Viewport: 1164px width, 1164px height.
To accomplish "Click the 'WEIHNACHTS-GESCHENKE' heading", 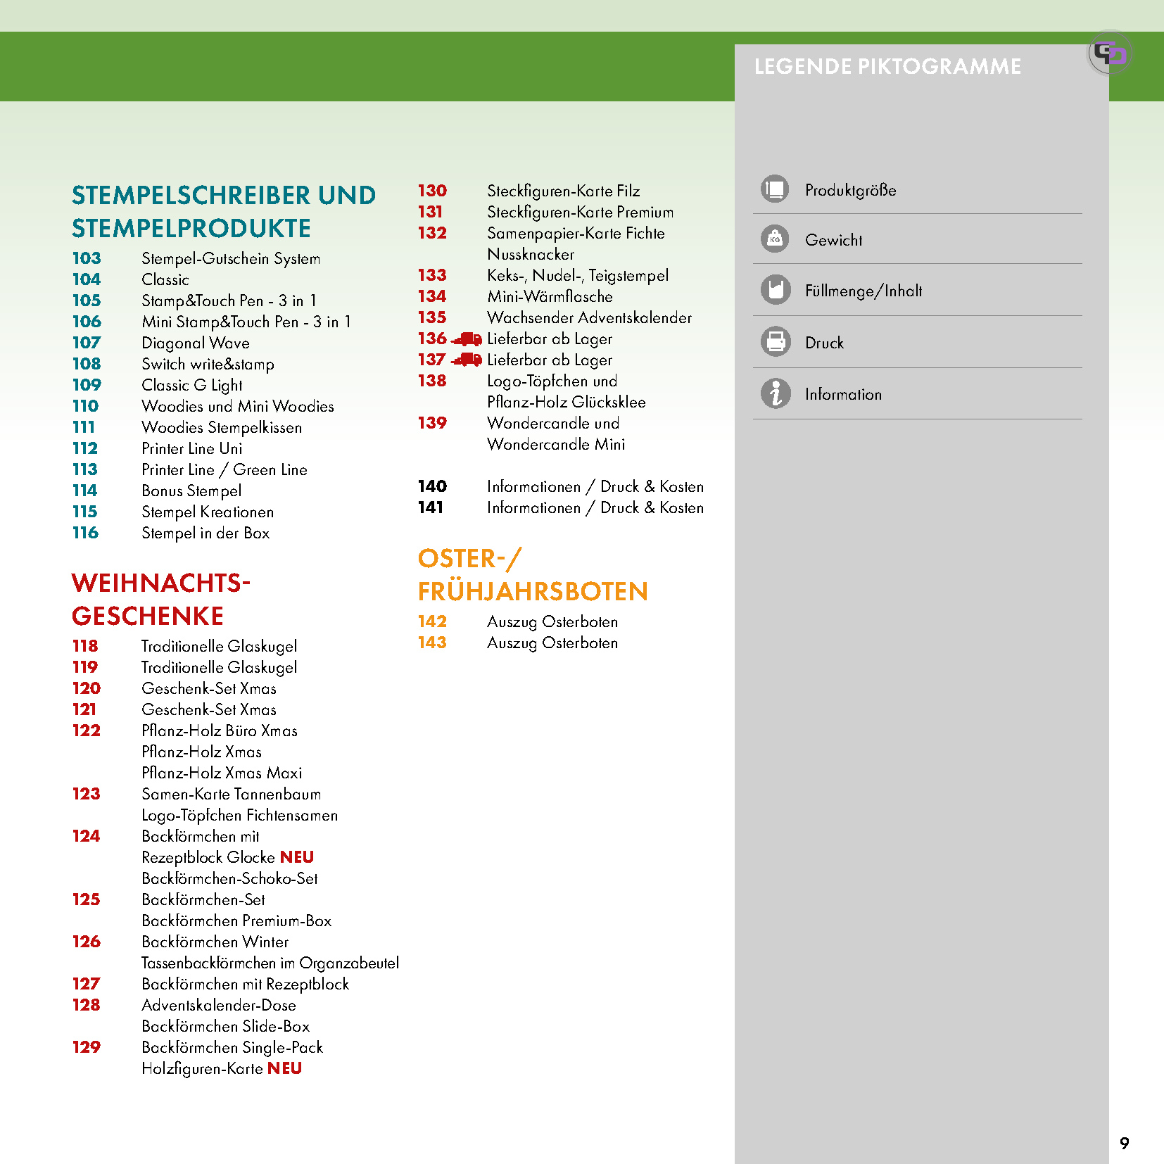I will (161, 600).
